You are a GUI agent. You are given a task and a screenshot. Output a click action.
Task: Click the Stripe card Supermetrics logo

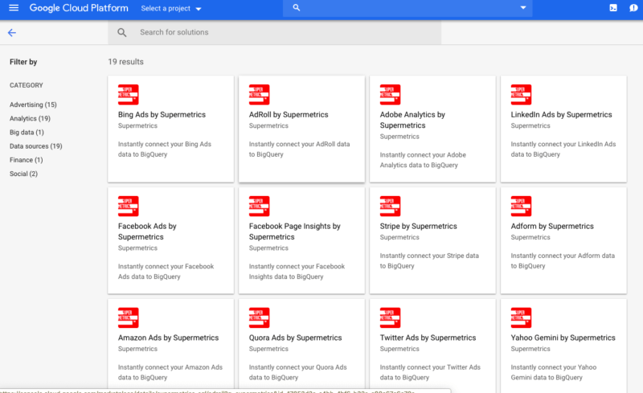point(390,207)
